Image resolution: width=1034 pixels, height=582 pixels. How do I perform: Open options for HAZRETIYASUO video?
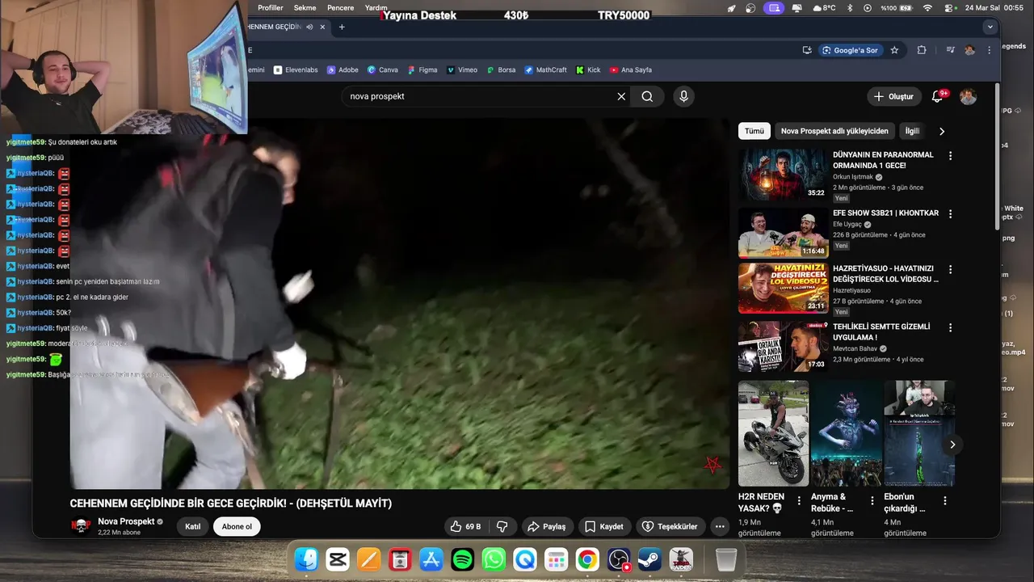point(950,269)
